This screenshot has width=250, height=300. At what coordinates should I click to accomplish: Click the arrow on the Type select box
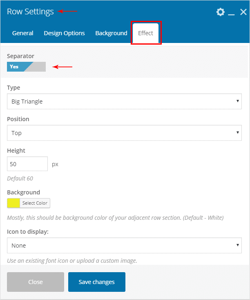pos(238,101)
